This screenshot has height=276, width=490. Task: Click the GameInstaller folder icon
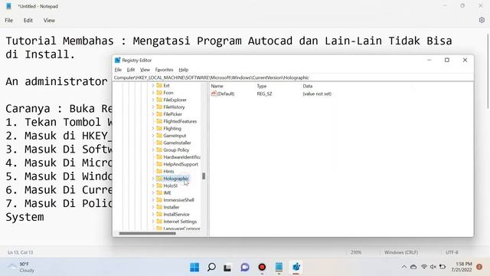coord(159,143)
